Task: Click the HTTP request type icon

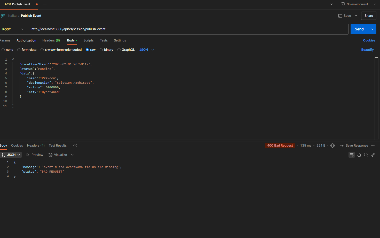Action: click(x=3, y=16)
